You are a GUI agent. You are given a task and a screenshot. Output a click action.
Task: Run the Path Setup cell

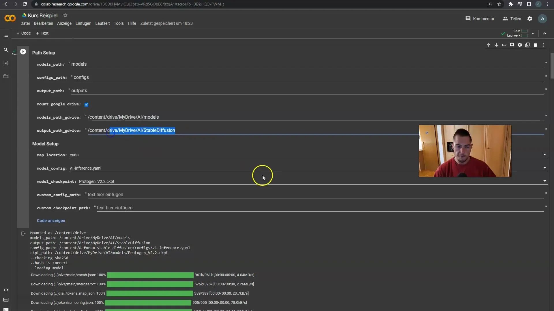(23, 52)
